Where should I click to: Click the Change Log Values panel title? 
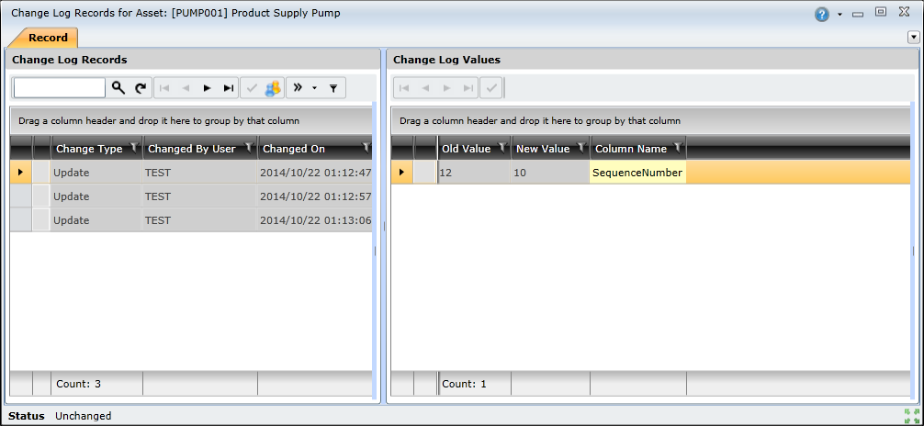pos(446,60)
